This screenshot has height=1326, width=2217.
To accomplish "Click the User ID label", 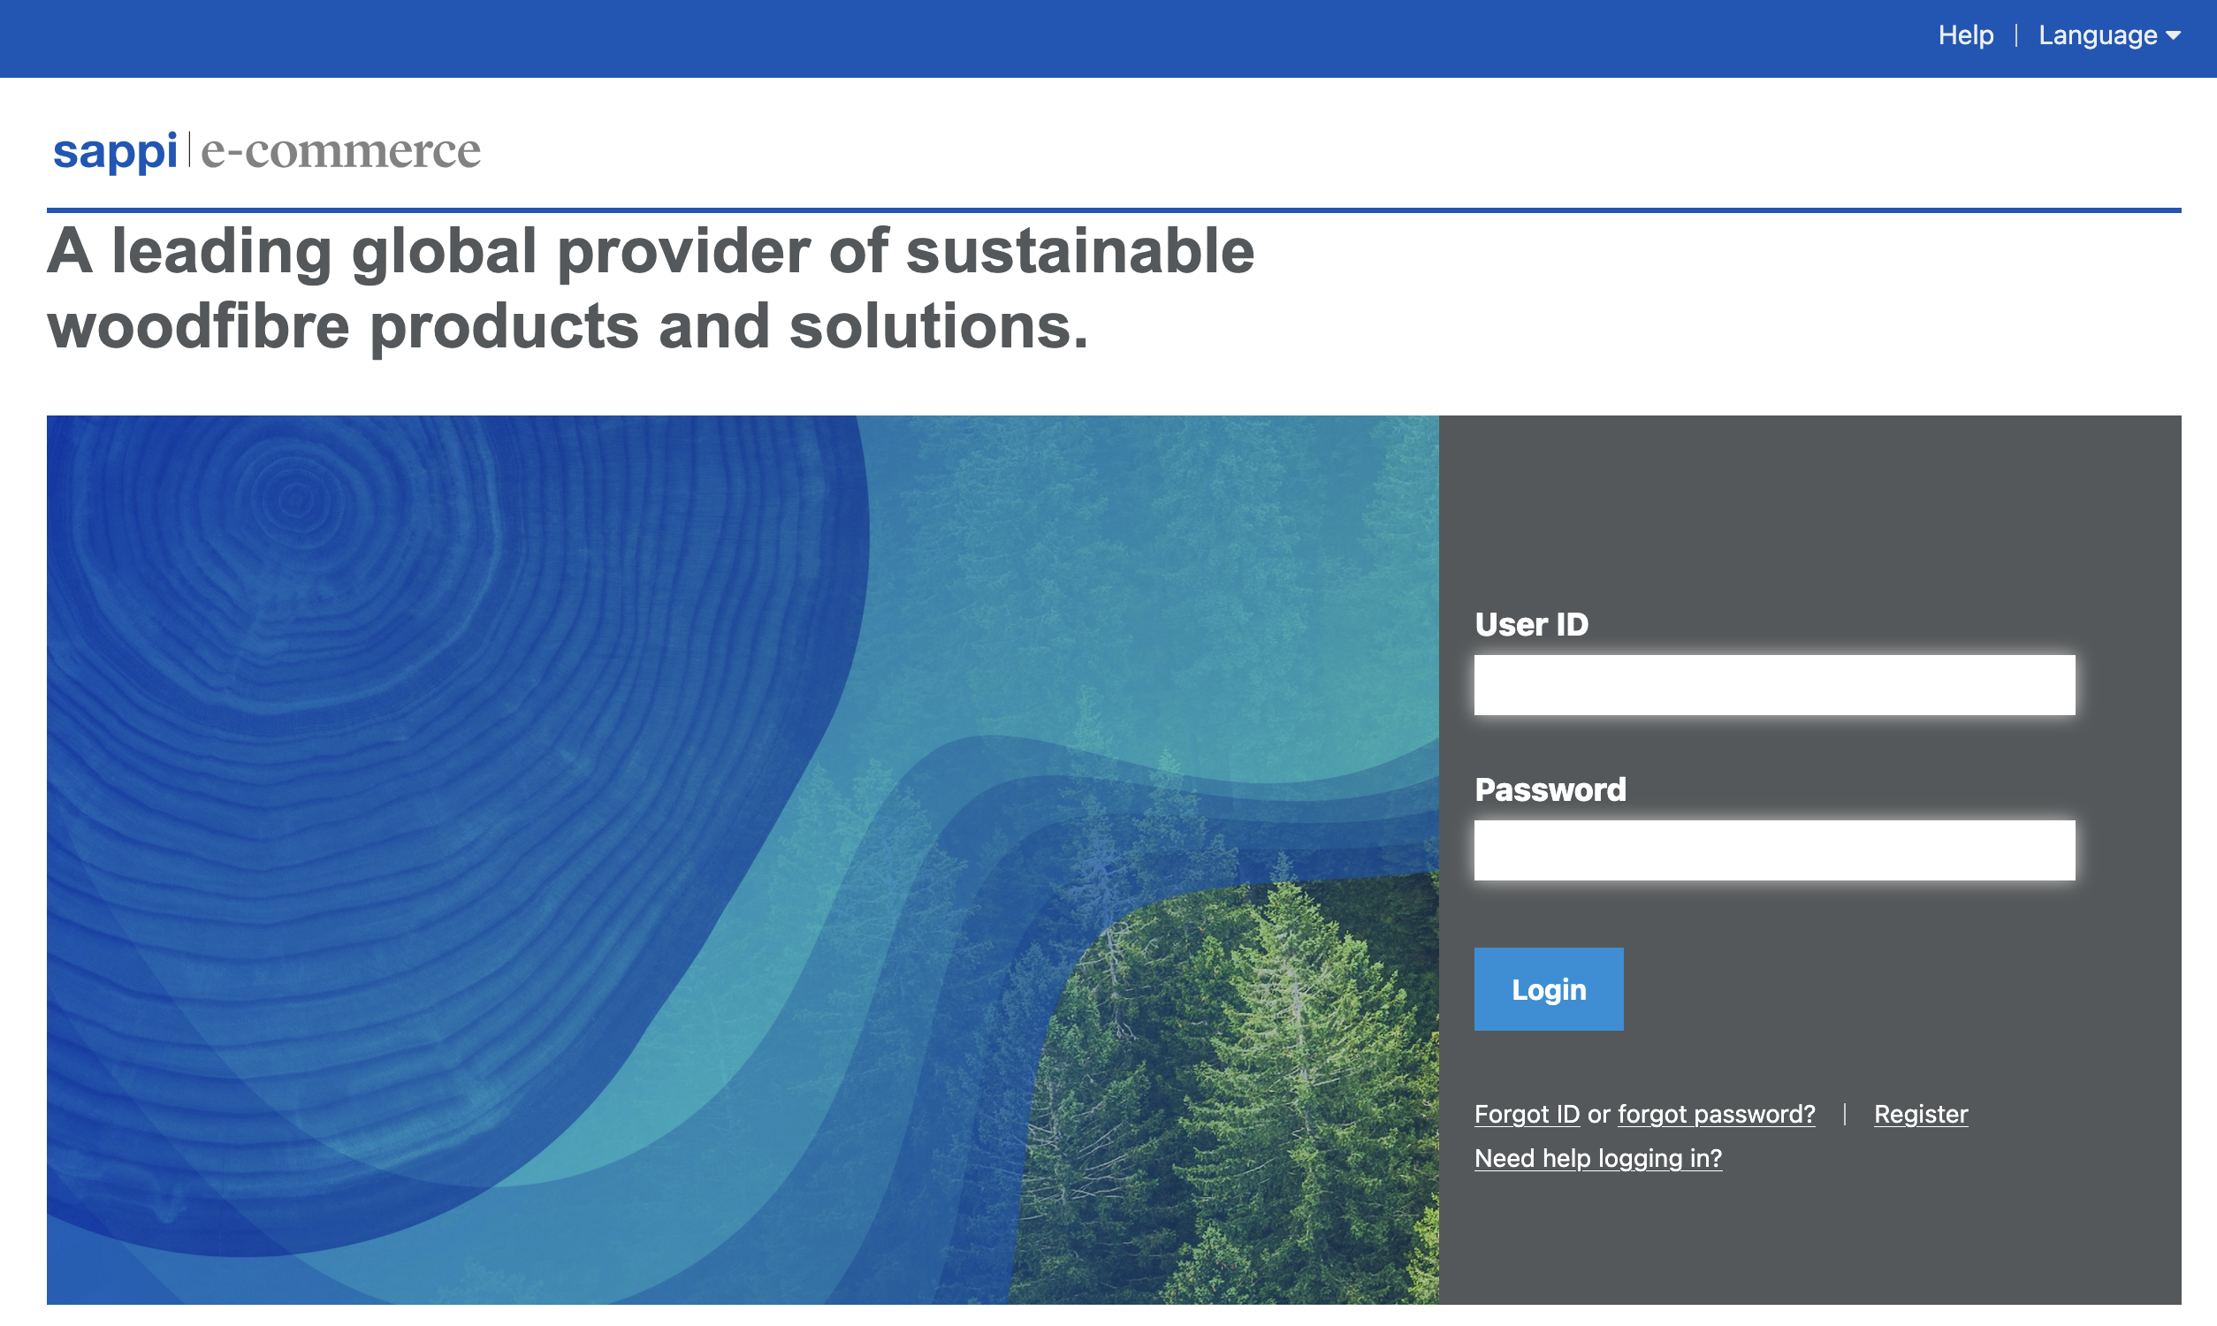I will (x=1531, y=625).
